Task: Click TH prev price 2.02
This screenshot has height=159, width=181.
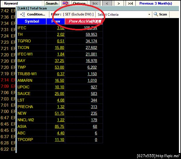Action: 61,34
